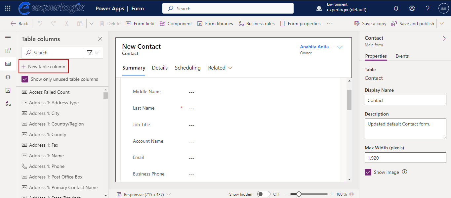The height and width of the screenshot is (198, 451).
Task: Click the Max Width input
Action: [x=405, y=158]
